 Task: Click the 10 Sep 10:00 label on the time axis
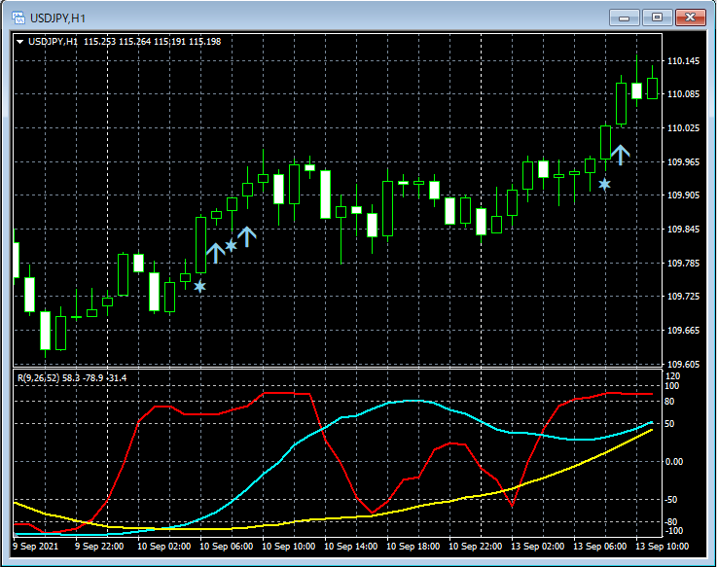click(x=289, y=547)
